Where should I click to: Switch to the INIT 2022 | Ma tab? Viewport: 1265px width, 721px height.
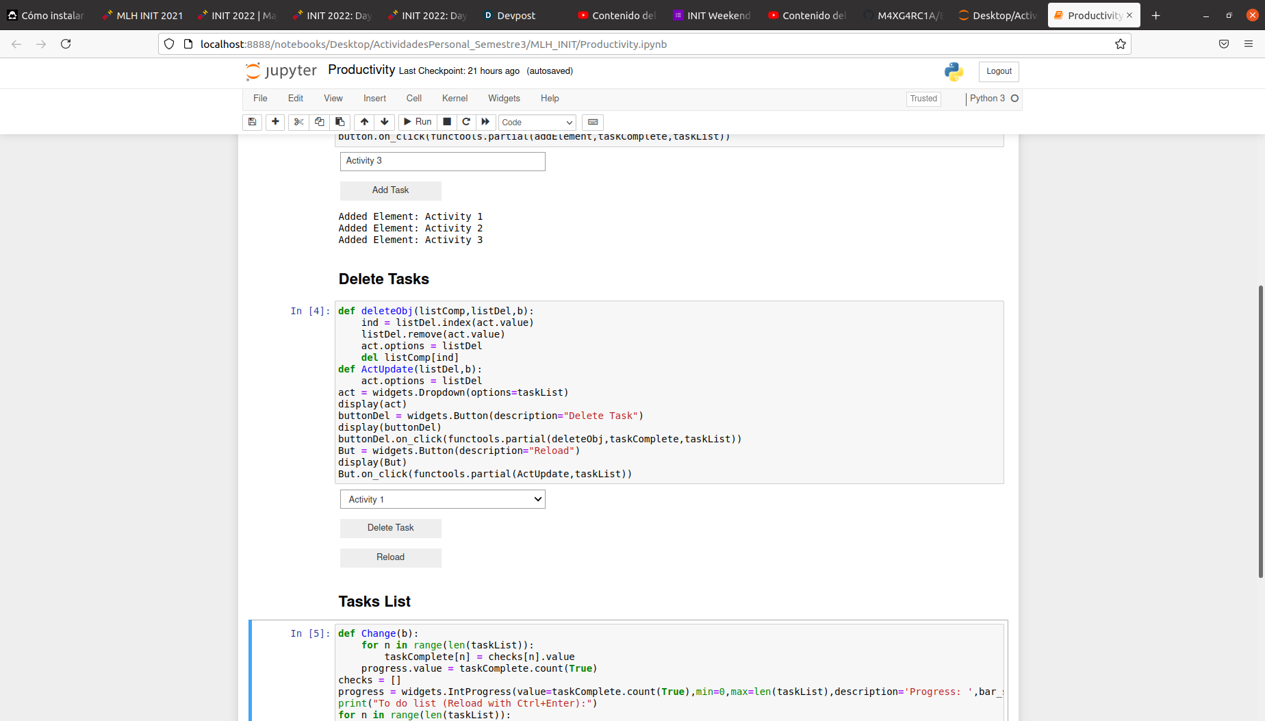click(237, 15)
